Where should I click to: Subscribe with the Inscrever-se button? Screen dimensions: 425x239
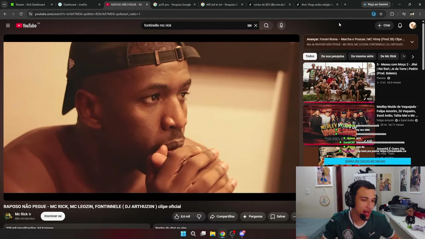[x=53, y=216]
